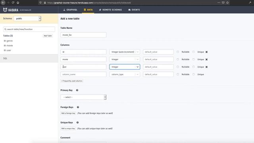Open the movie table
This screenshot has width=254, height=143.
click(x=10, y=46)
